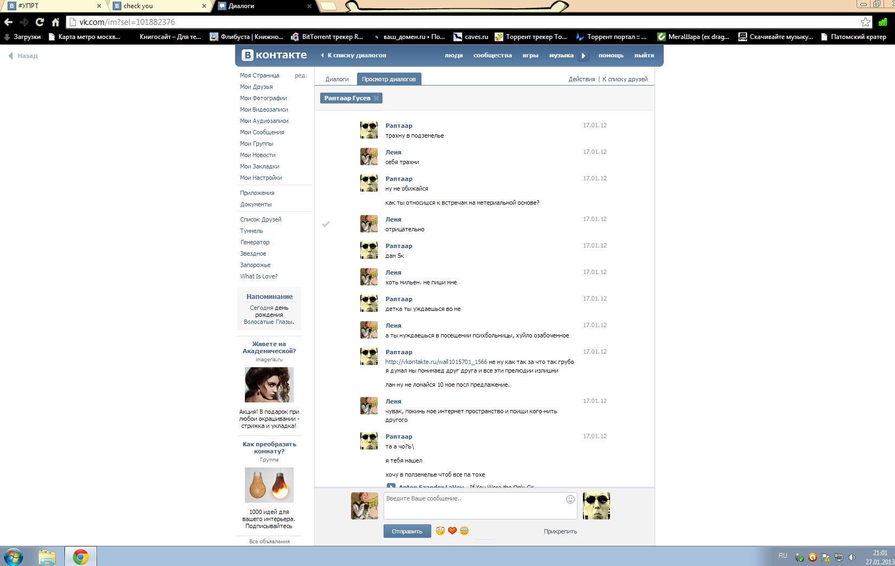This screenshot has width=895, height=566.
Task: Remove the Раптаар Гусев recipient chip
Action: point(377,98)
